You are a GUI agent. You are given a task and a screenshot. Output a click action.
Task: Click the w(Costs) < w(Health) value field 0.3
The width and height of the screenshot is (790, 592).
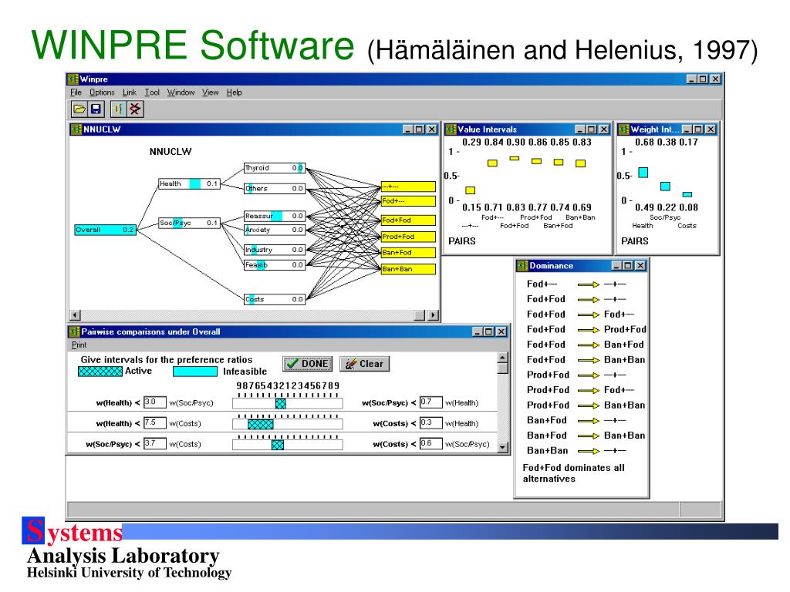(430, 423)
